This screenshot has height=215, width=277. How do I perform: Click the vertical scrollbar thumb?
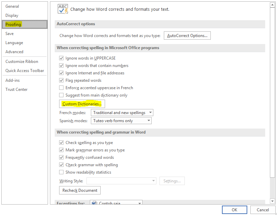[x=272, y=93]
